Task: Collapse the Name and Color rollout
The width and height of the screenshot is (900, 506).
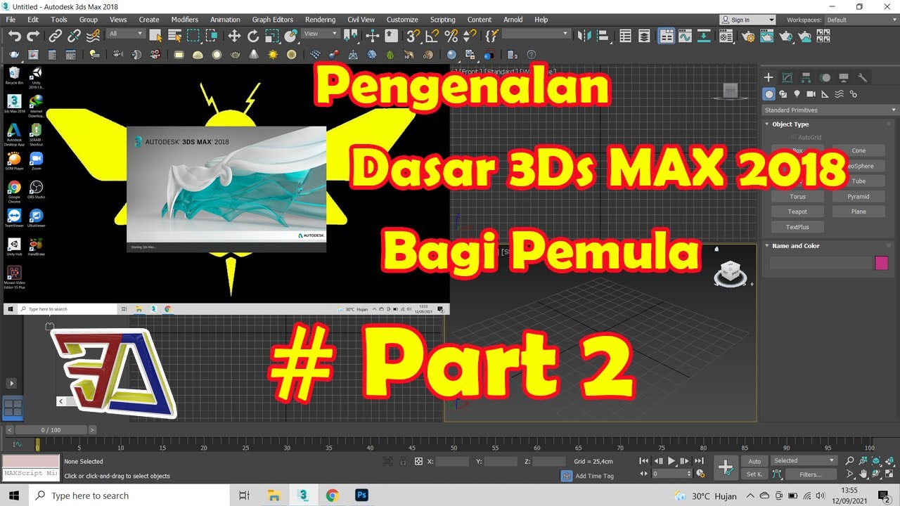Action: pyautogui.click(x=795, y=246)
